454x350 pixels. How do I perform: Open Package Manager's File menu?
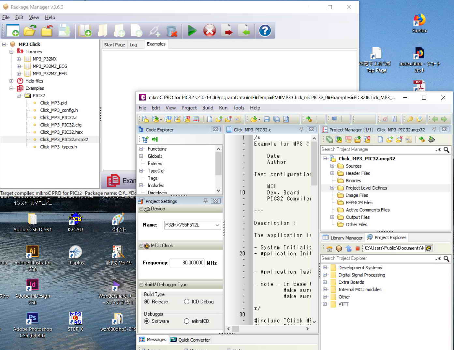[x=6, y=17]
